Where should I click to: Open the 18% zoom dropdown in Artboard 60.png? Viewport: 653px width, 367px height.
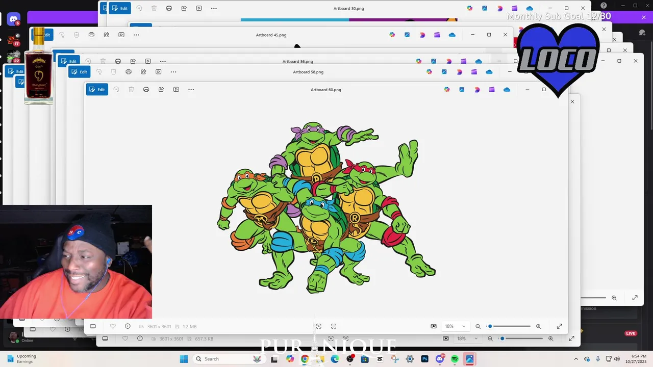click(x=455, y=326)
